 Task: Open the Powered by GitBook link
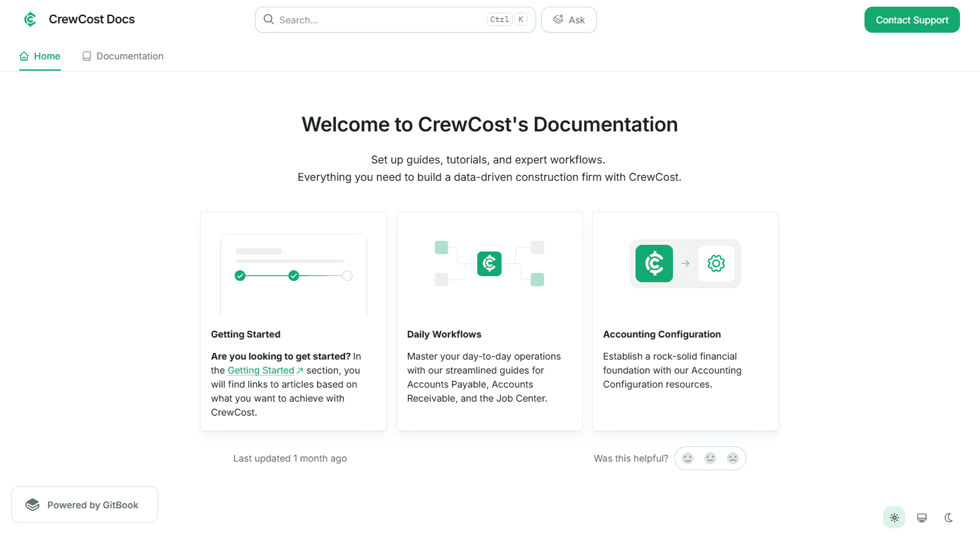(85, 505)
